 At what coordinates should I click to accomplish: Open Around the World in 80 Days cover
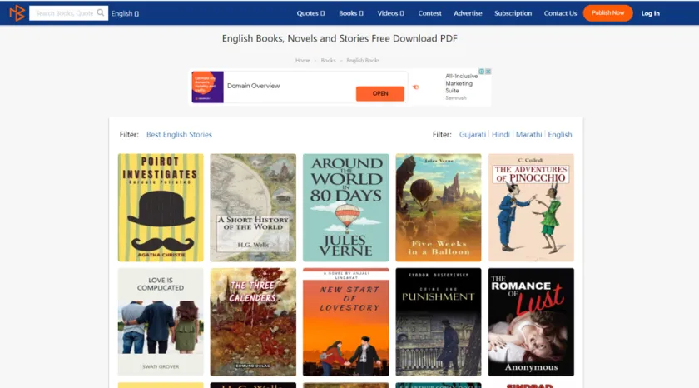346,207
